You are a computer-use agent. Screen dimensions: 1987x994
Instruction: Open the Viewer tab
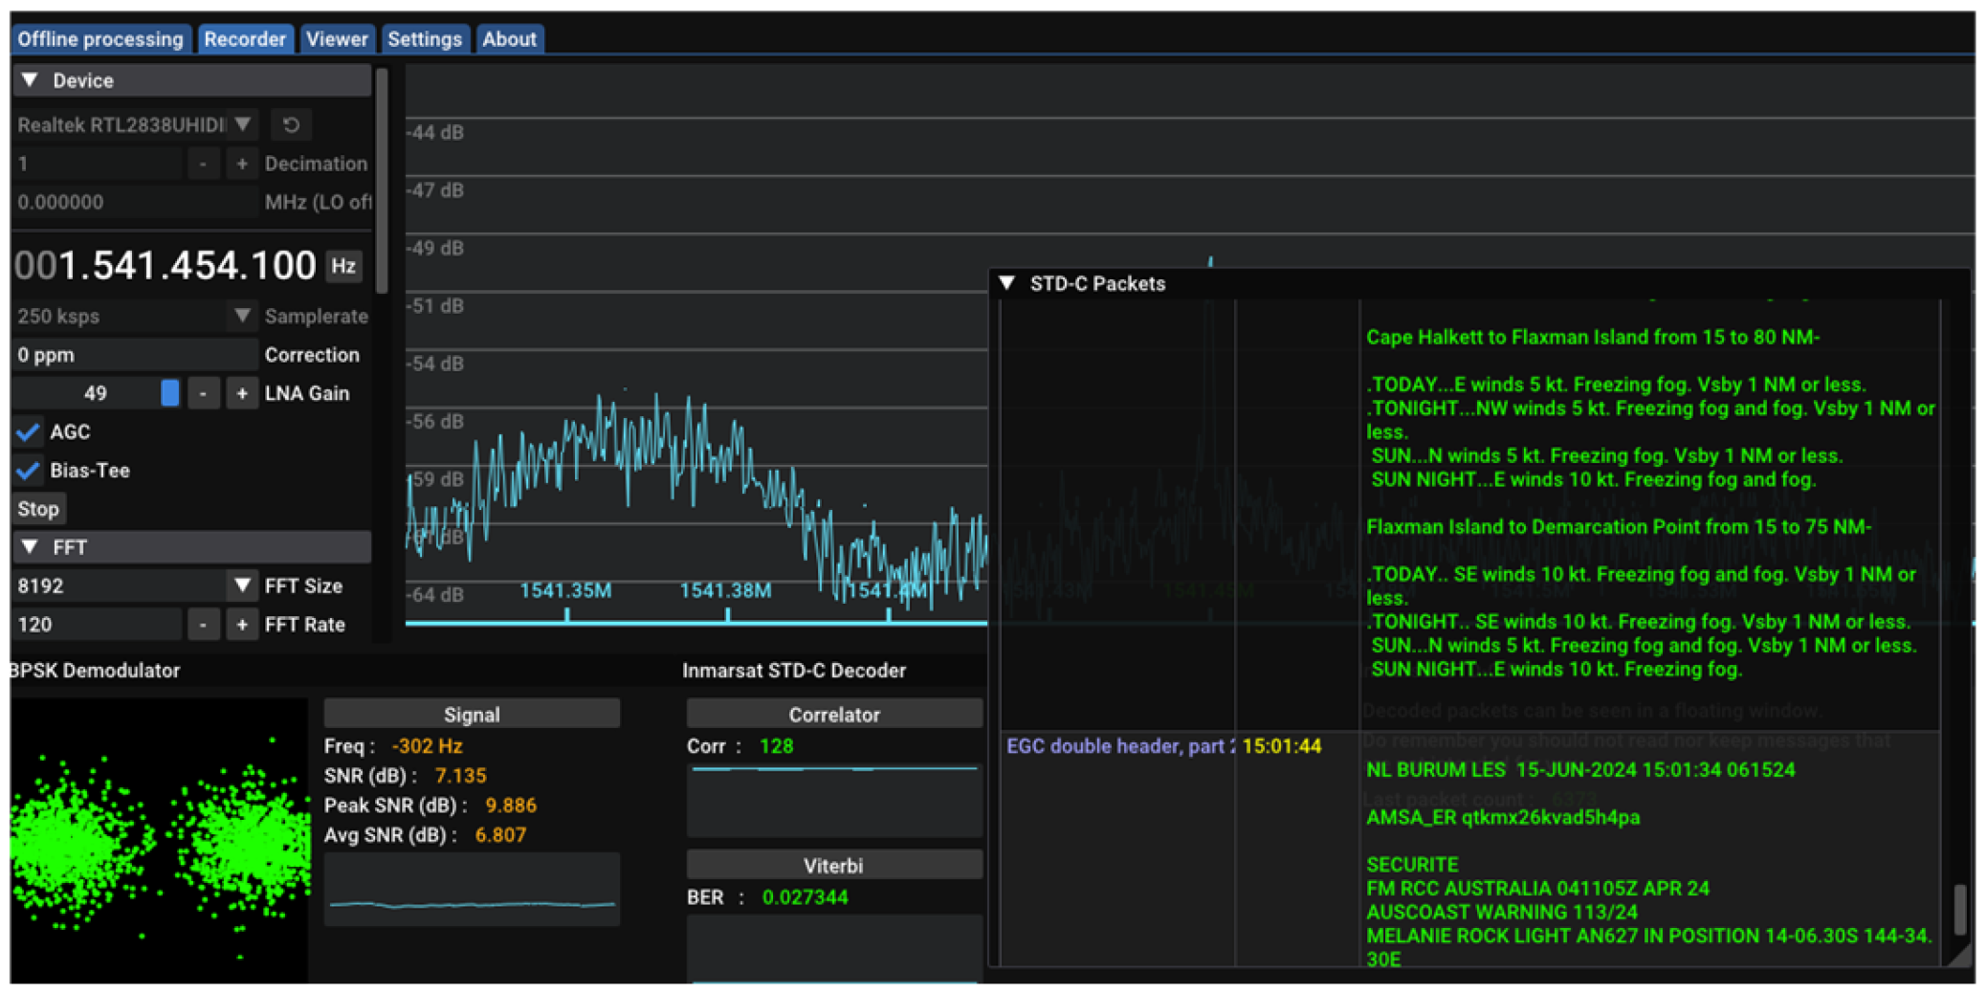point(337,39)
